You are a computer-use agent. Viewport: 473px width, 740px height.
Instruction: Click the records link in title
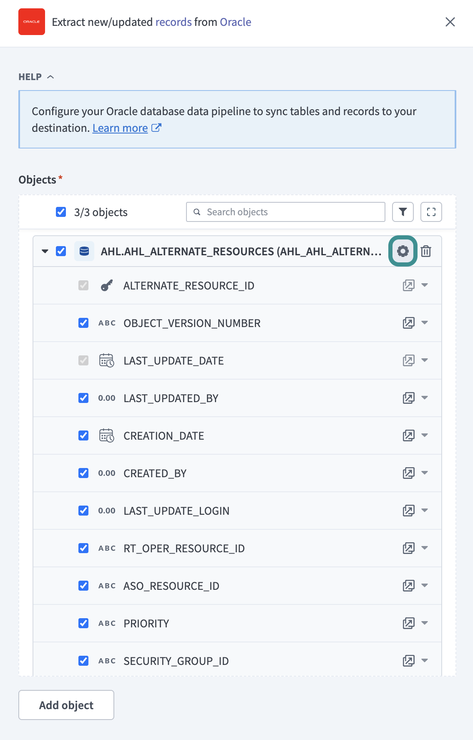[x=174, y=22]
